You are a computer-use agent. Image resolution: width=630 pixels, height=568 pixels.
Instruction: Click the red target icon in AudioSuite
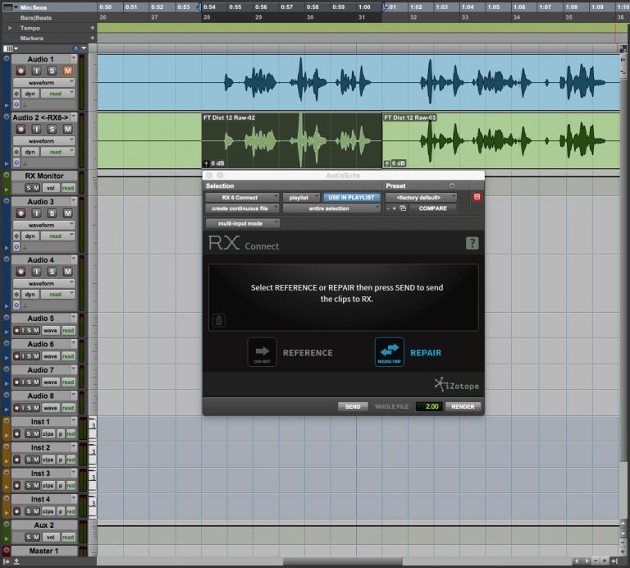coord(477,197)
